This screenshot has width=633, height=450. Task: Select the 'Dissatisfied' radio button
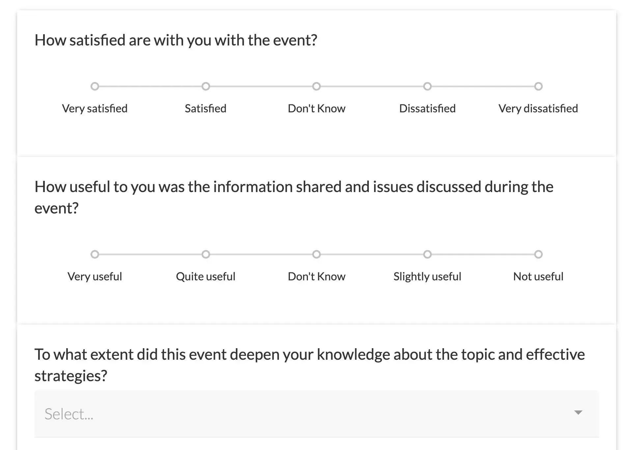(x=427, y=86)
